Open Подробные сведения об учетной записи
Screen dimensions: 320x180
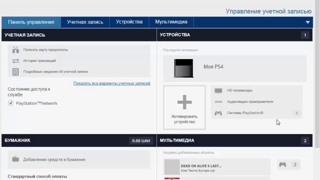pyautogui.click(x=55, y=71)
